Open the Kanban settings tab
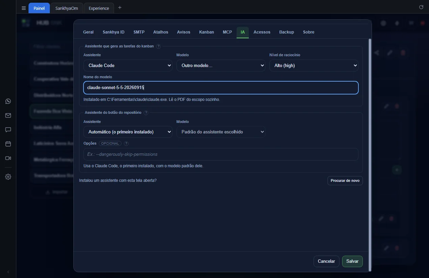The height and width of the screenshot is (278, 429). 206,32
